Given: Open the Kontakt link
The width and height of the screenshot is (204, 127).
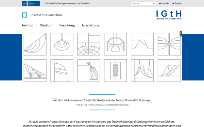Looking at the screenshot, I should click(x=165, y=3).
